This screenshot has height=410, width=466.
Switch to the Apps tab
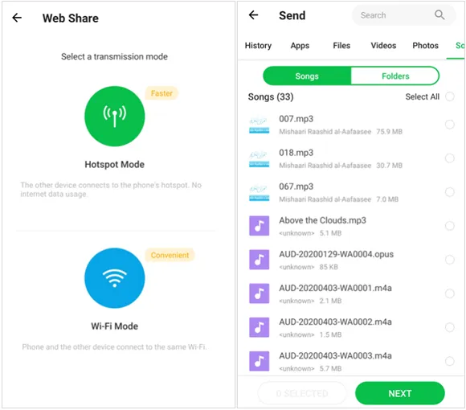300,46
